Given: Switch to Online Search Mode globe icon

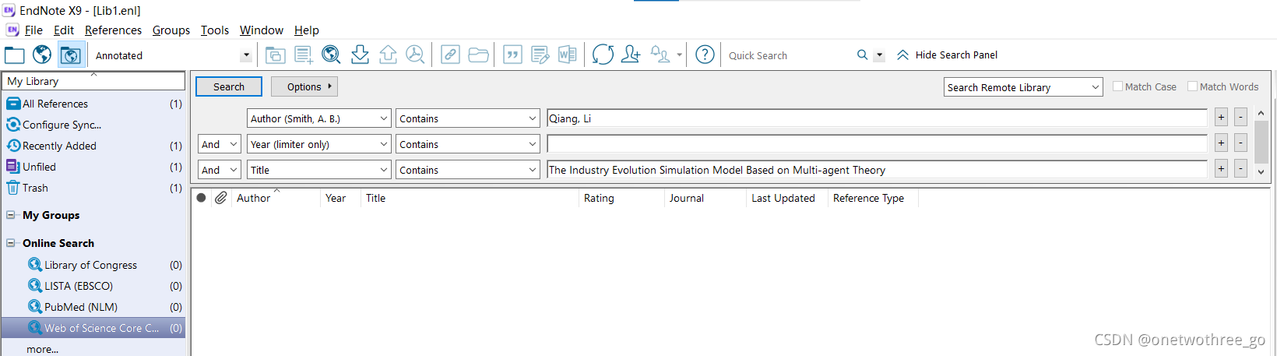Looking at the screenshot, I should click(42, 55).
